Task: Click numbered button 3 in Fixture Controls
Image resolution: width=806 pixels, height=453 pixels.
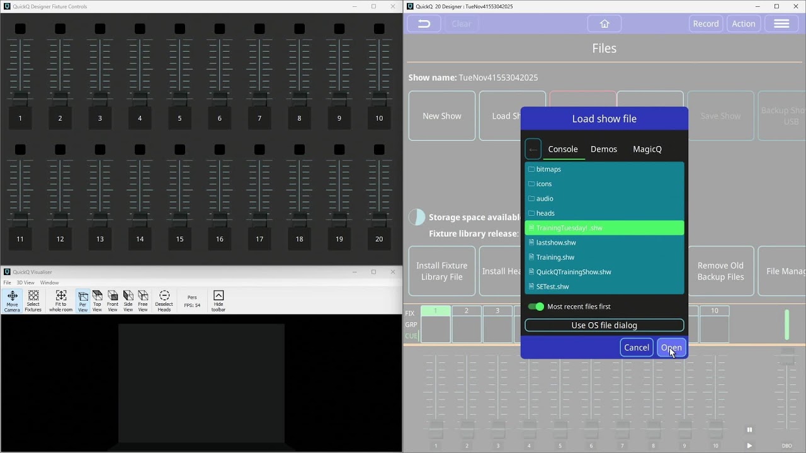Action: (x=100, y=118)
